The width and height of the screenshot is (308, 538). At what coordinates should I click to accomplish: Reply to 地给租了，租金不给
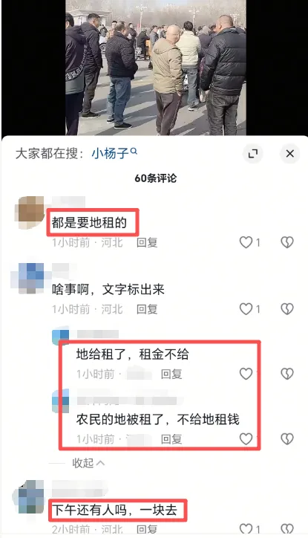171,374
